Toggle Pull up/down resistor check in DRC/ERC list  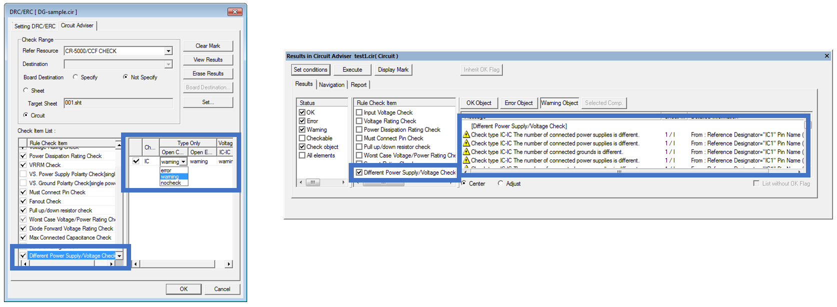tap(23, 210)
